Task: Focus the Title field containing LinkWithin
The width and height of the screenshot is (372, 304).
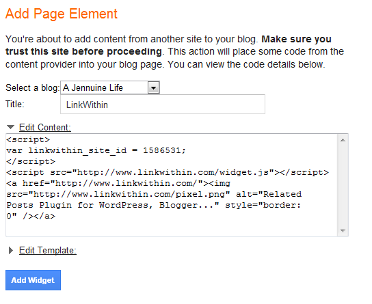Action: pos(163,105)
